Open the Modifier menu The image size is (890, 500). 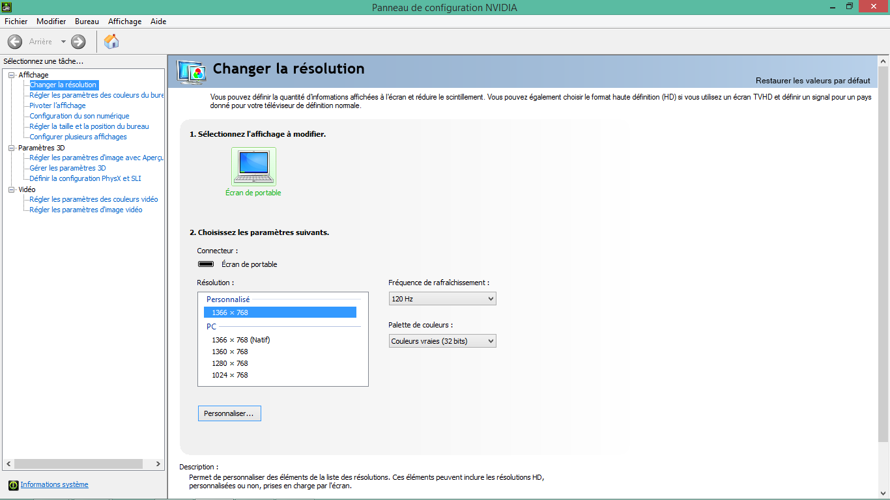(x=51, y=21)
